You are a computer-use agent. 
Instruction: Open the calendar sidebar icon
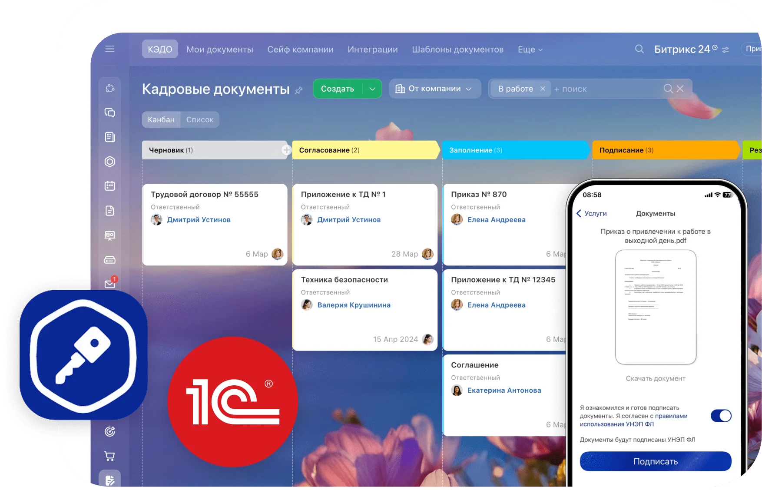tap(110, 186)
